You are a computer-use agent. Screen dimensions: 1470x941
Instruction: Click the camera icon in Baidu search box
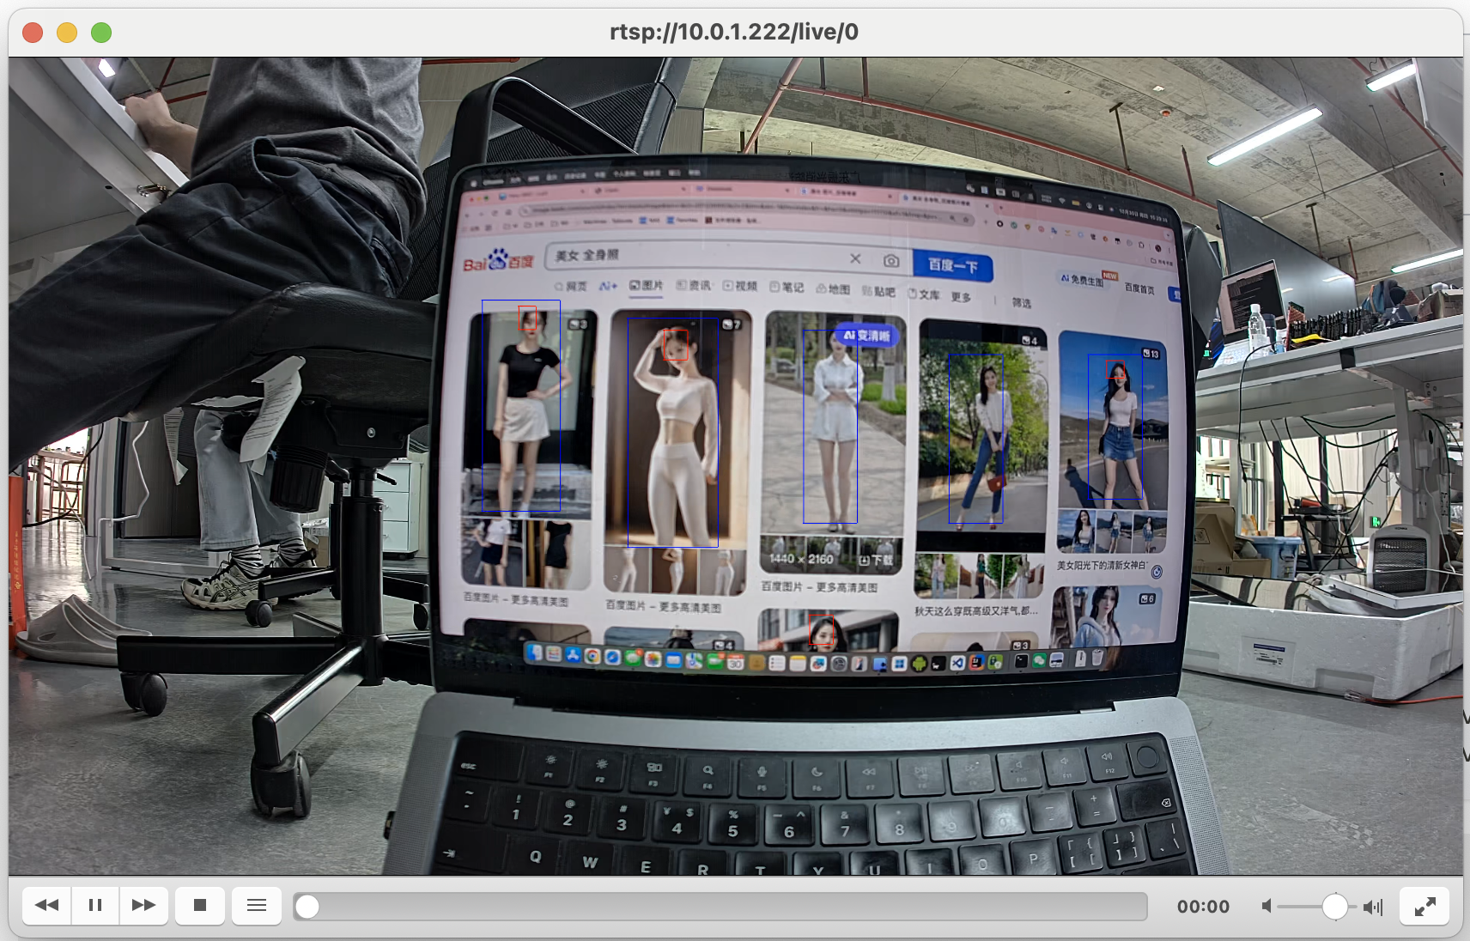(x=891, y=260)
